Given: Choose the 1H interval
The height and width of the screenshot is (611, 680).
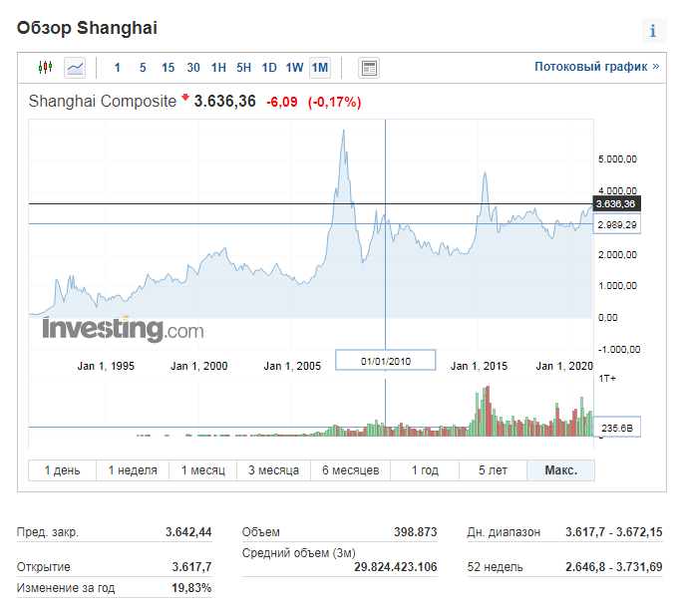Looking at the screenshot, I should [x=218, y=68].
